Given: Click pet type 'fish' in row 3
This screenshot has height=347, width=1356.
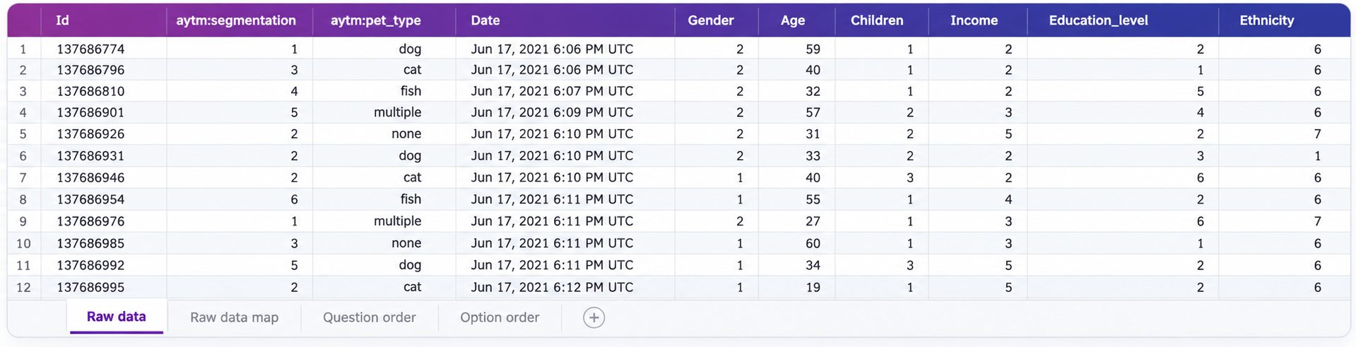Looking at the screenshot, I should (411, 91).
